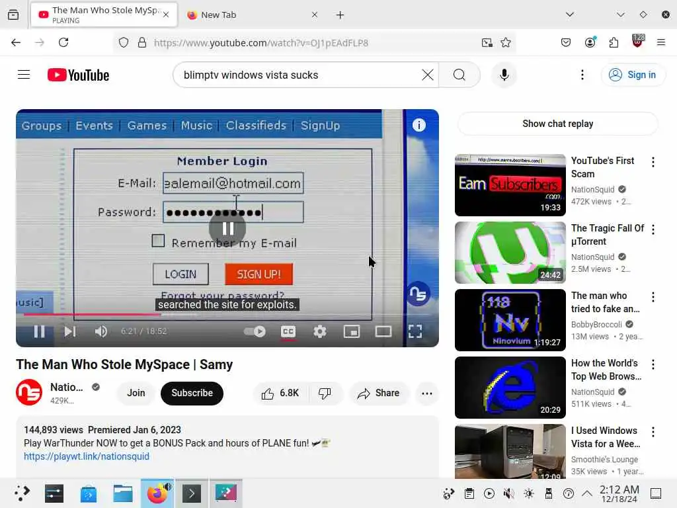This screenshot has width=677, height=508.
Task: Open the Ninovium video thumbnail
Action: (510, 319)
